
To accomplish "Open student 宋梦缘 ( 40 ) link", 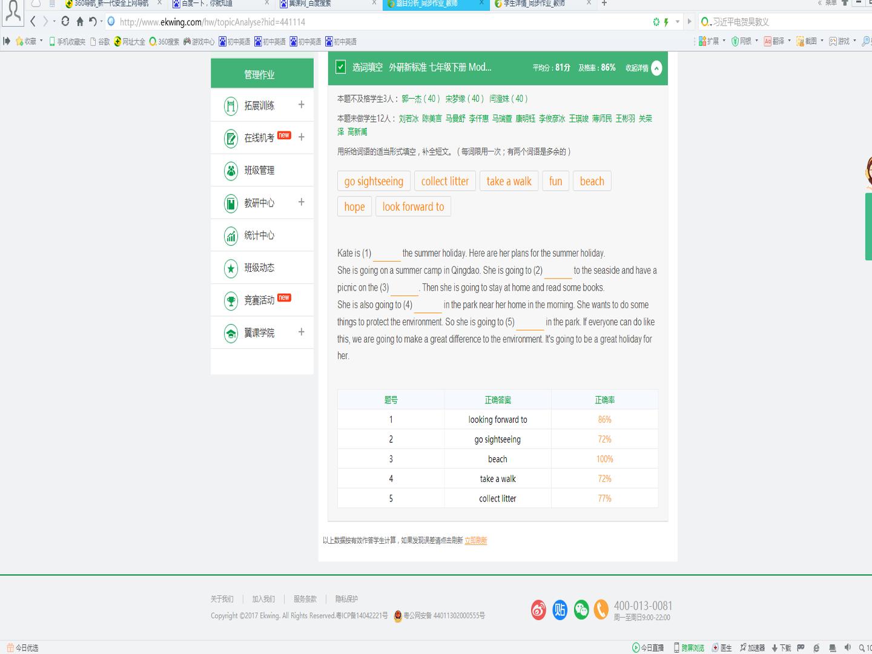I will pyautogui.click(x=464, y=99).
